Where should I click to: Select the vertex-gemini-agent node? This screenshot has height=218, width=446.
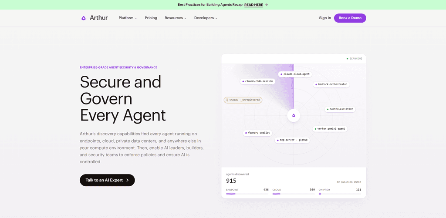pyautogui.click(x=330, y=129)
